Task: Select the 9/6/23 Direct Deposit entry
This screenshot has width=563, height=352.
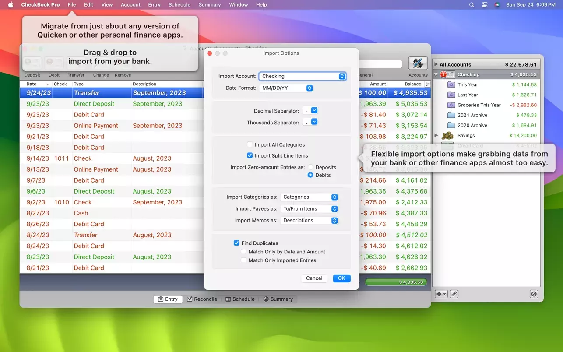Action: click(112, 191)
